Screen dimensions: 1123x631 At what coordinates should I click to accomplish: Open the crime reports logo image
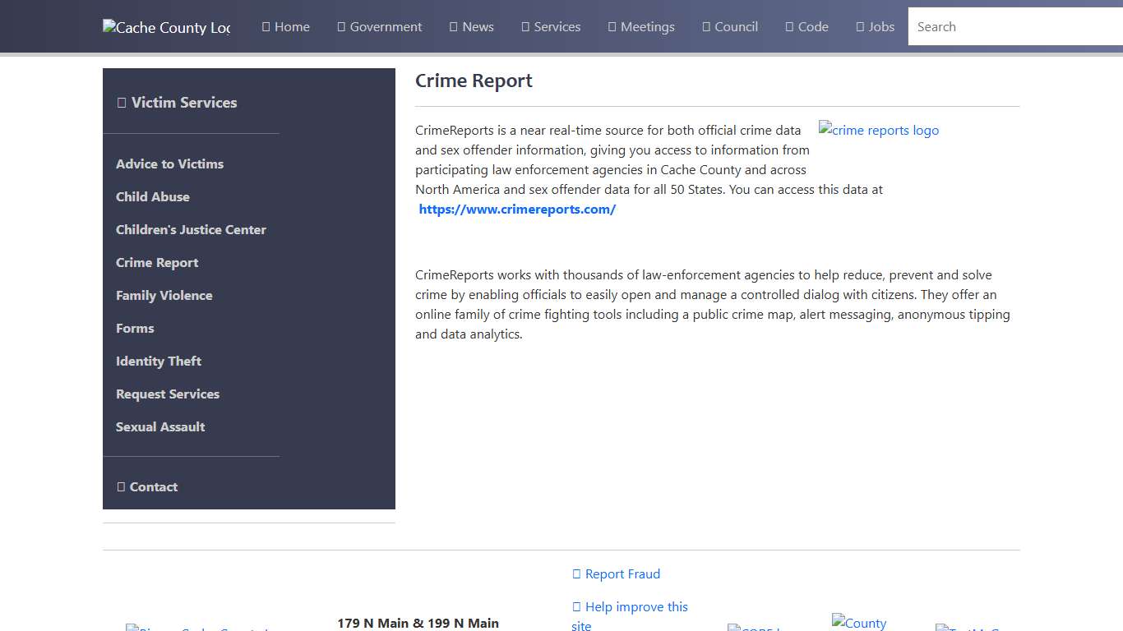(878, 129)
